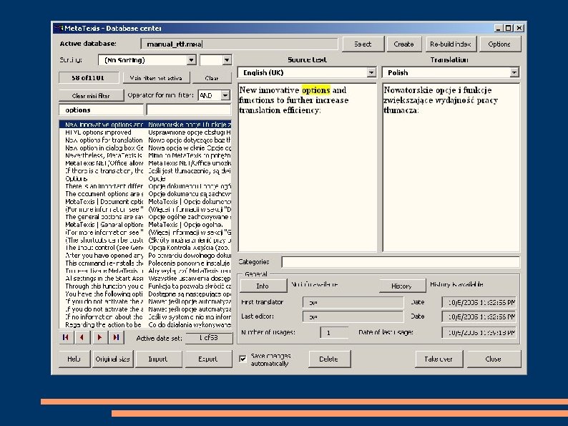This screenshot has width=568, height=426.
Task: Click the Delete button
Action: 328,359
